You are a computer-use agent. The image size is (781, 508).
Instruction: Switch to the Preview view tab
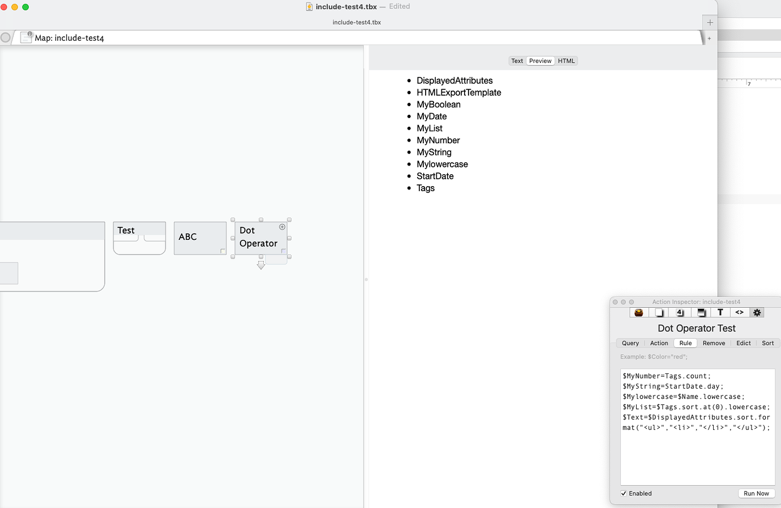coord(540,61)
